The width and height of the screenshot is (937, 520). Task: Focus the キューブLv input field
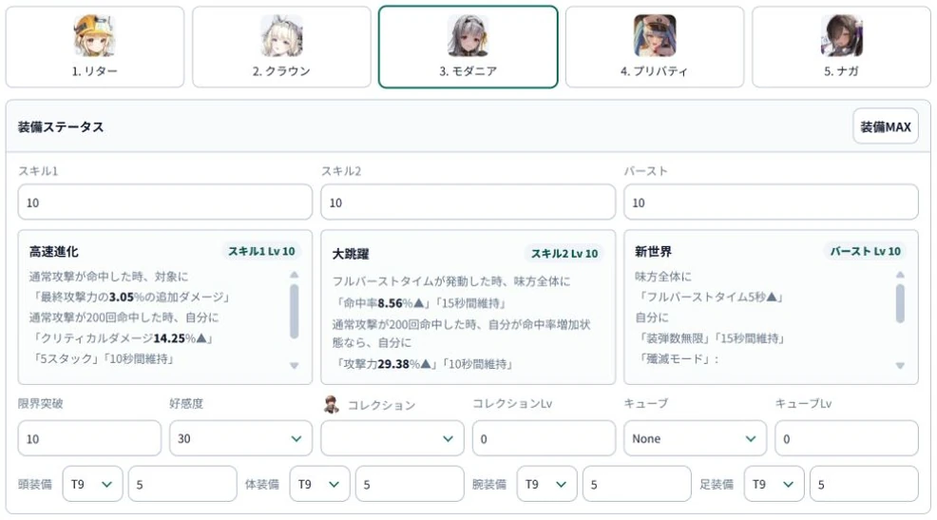(x=847, y=438)
